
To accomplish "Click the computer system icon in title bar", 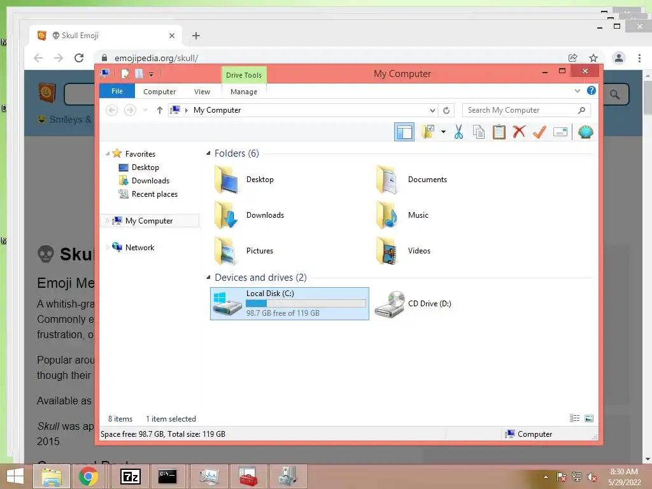I will tap(105, 74).
